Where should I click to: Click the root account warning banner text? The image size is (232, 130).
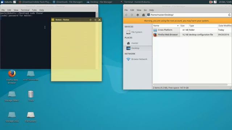(177, 21)
